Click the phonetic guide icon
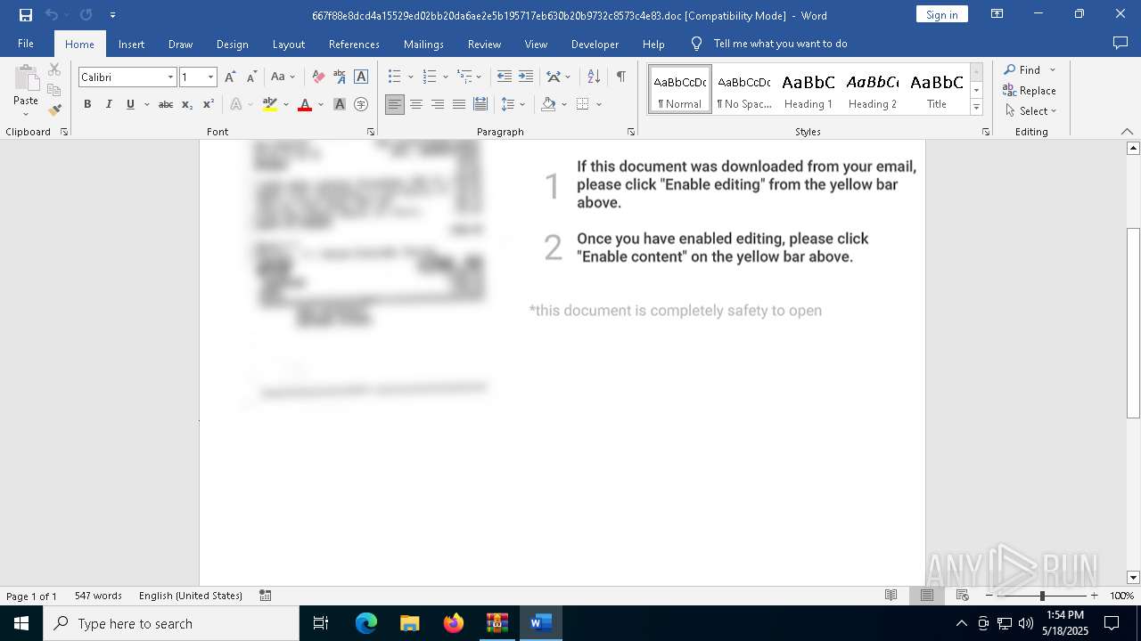The image size is (1141, 641). pyautogui.click(x=340, y=77)
